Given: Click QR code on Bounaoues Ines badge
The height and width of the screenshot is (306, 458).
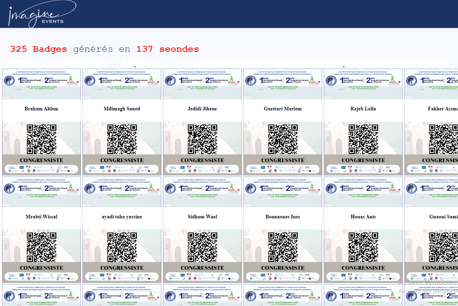Looking at the screenshot, I should coord(283,247).
